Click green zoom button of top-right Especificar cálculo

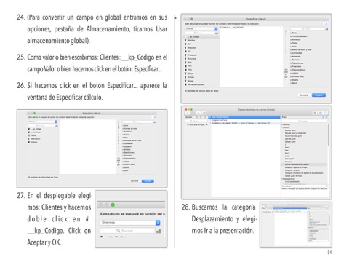pos(192,19)
